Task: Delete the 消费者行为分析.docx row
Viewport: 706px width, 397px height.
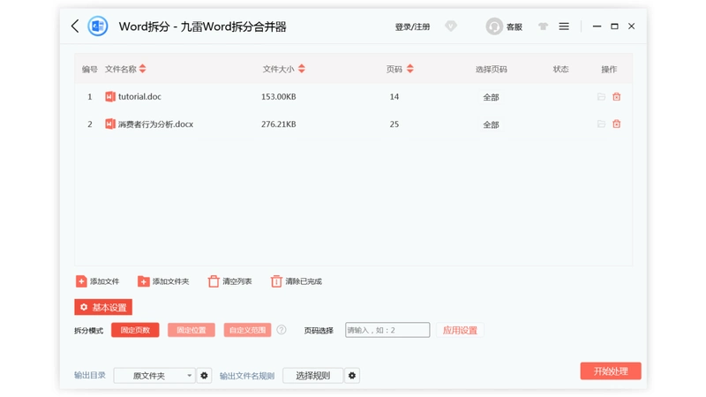Action: (x=616, y=124)
